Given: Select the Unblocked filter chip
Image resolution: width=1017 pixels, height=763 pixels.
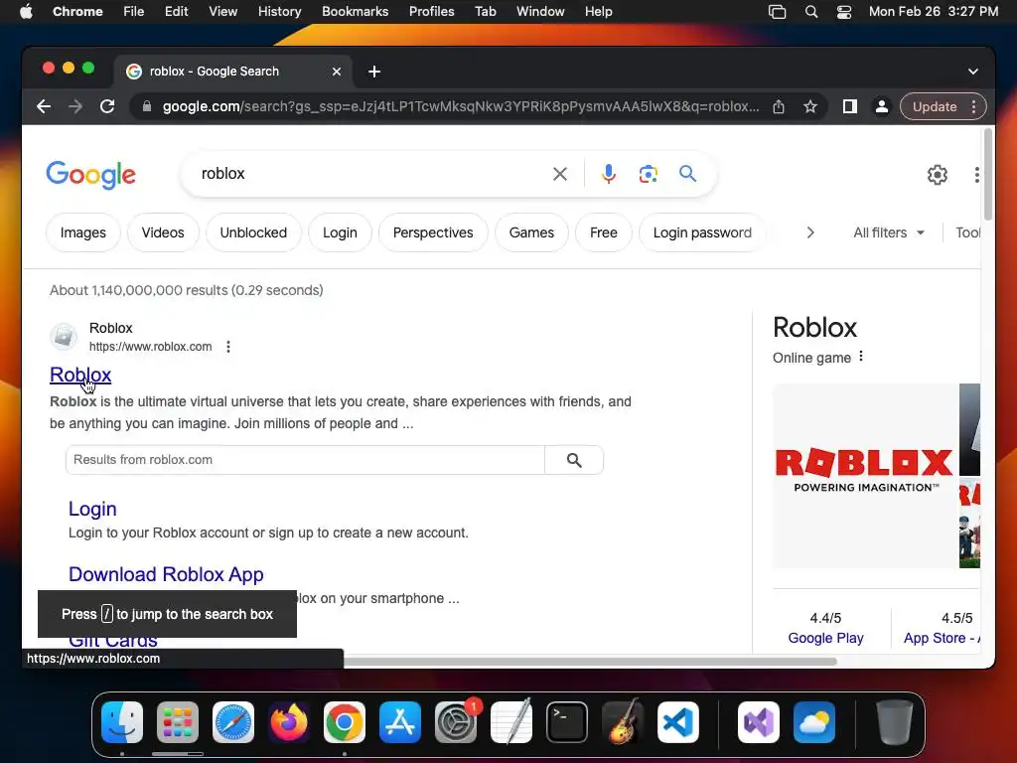Looking at the screenshot, I should (x=253, y=232).
